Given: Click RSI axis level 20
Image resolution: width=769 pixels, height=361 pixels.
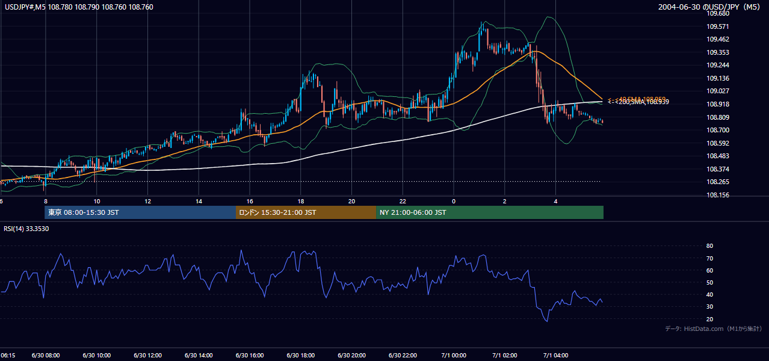Looking at the screenshot, I should (709, 319).
